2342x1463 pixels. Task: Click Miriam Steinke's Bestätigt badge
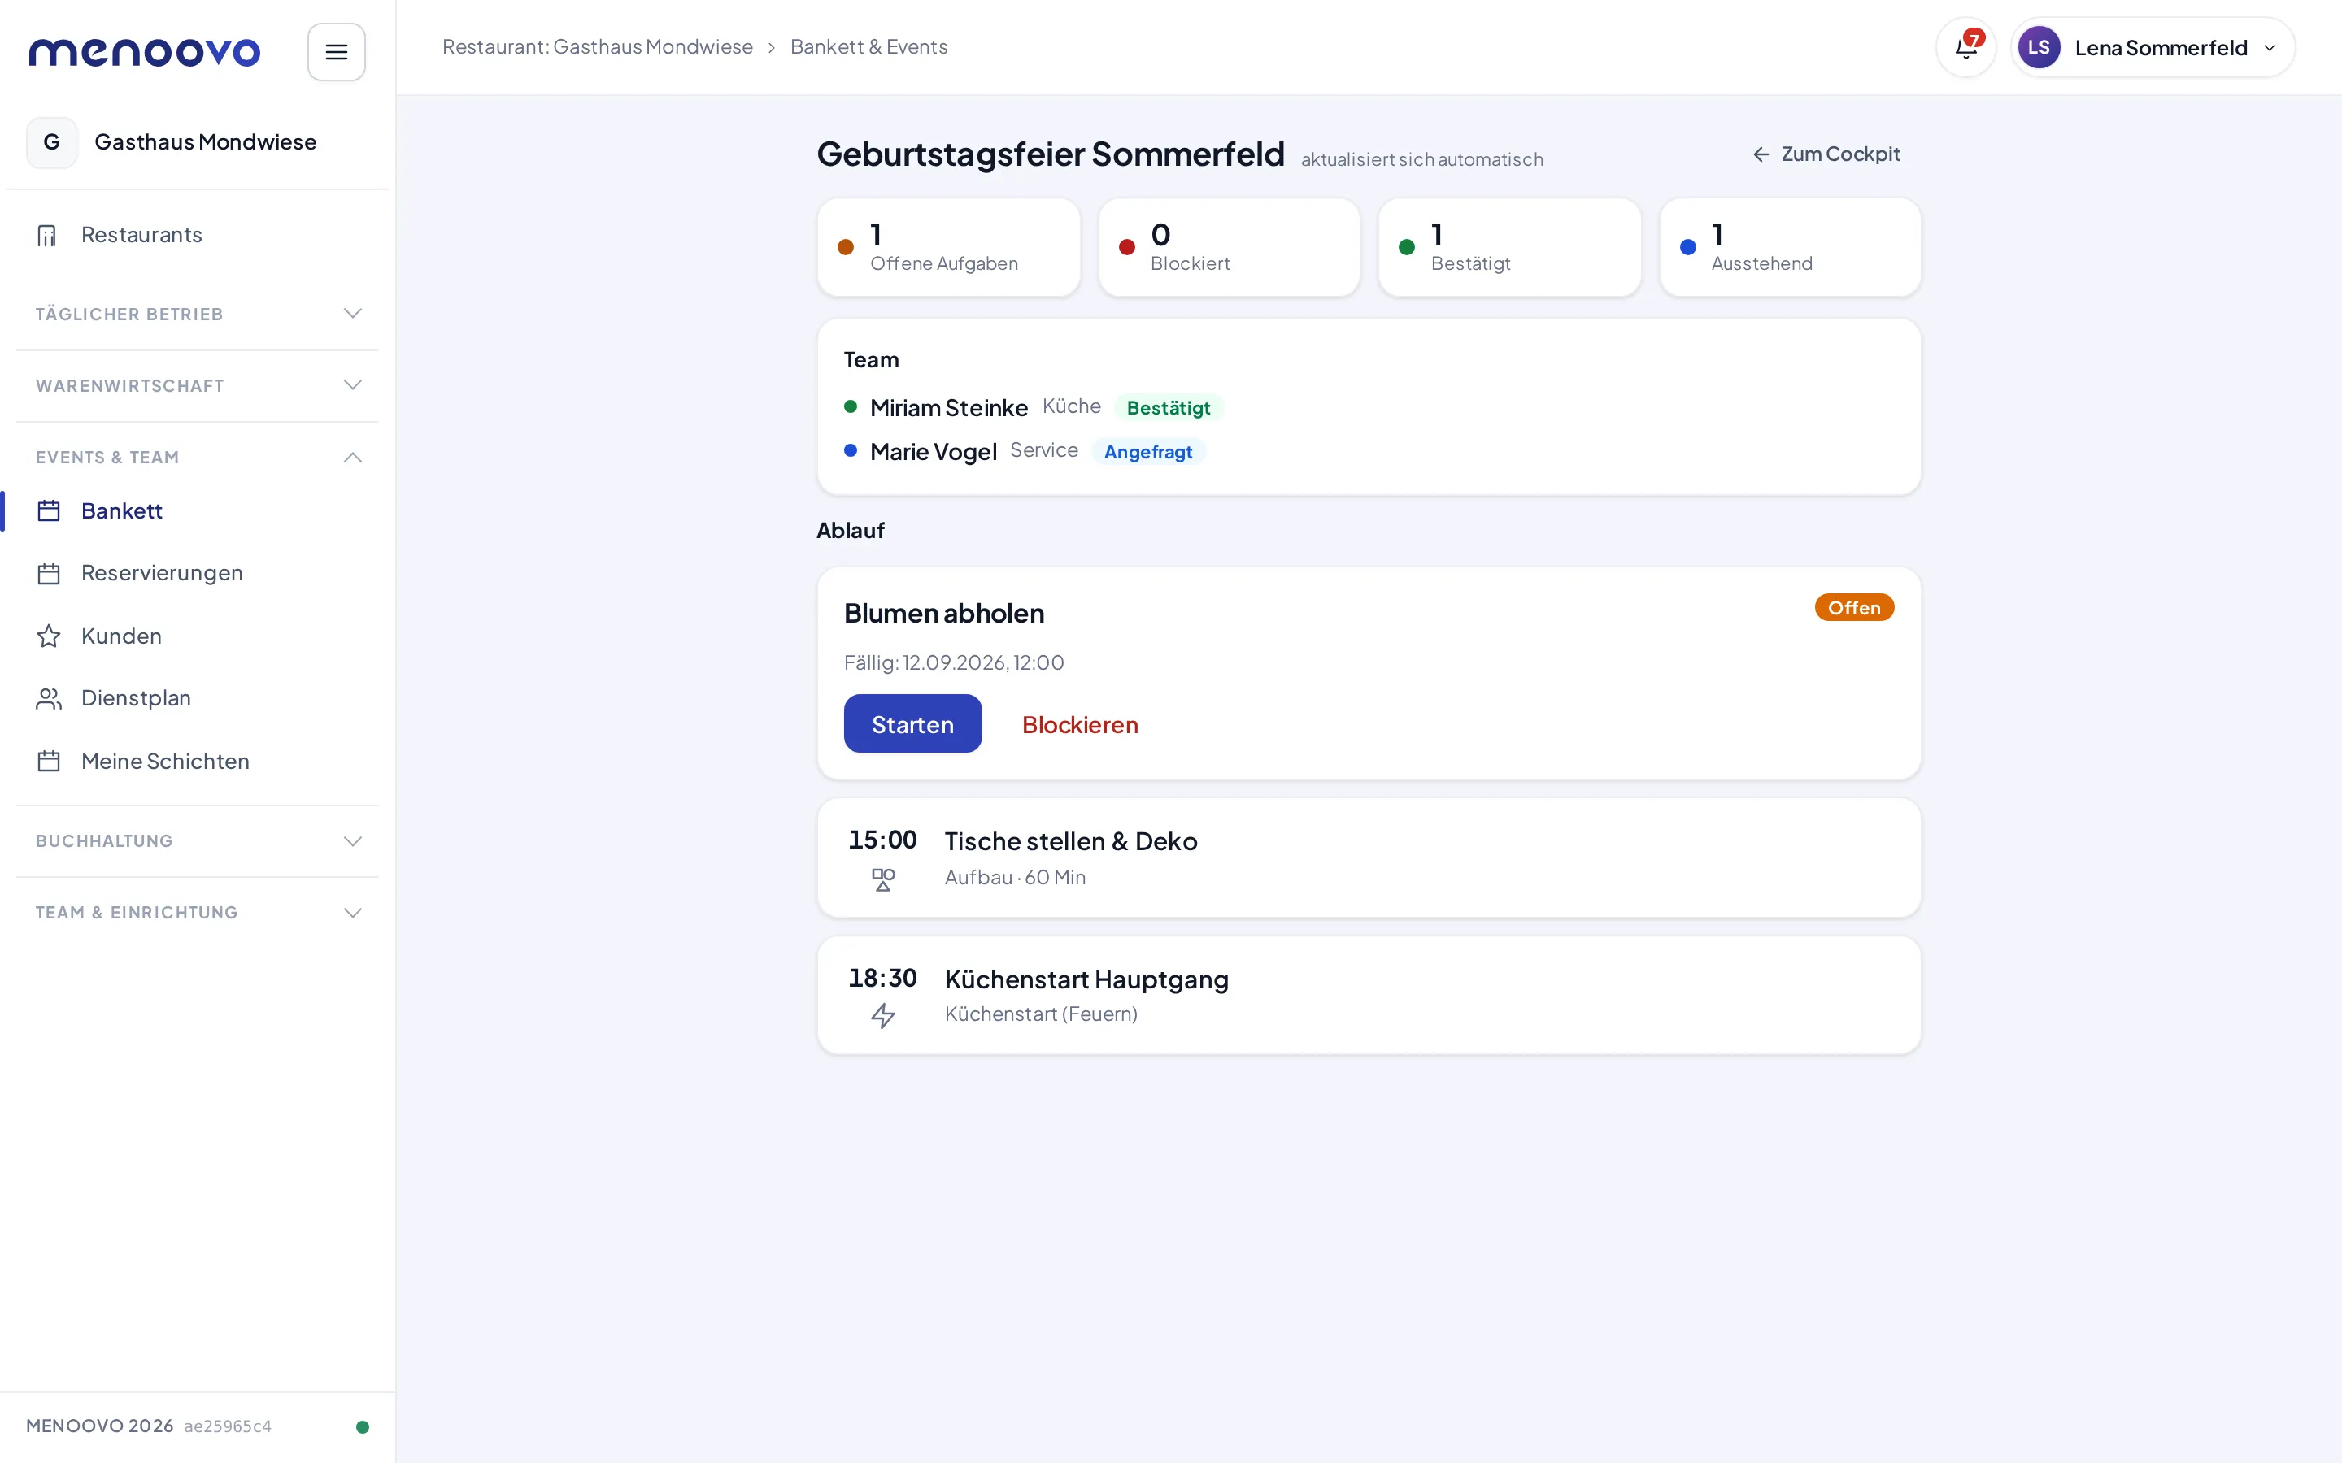click(1168, 408)
